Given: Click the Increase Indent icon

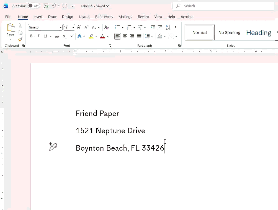Looking at the screenshot, I should click(x=160, y=27).
